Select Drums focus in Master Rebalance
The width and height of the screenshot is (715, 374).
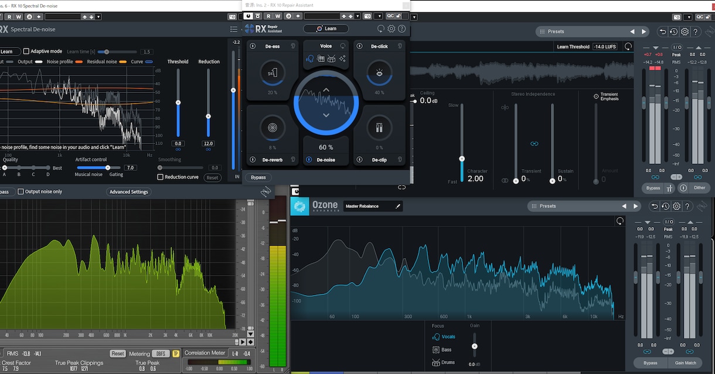tap(443, 363)
